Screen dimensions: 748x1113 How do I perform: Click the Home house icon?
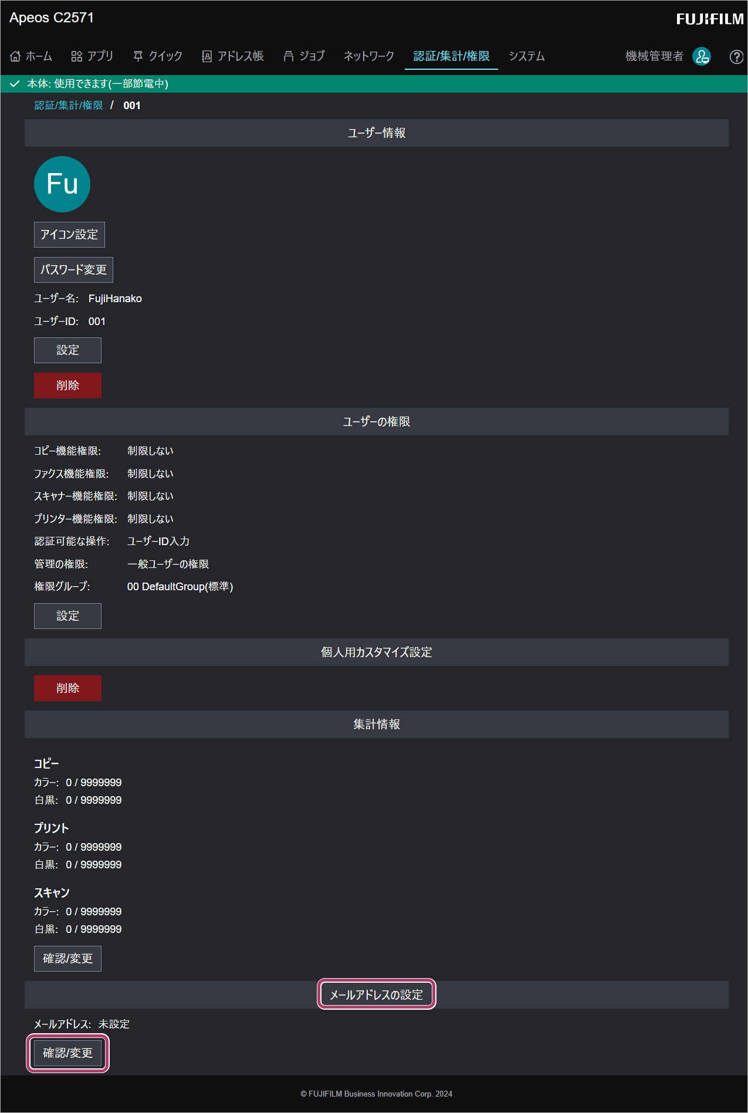(15, 56)
